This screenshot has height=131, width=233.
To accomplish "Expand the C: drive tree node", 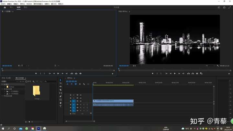I will [x=5, y=92].
